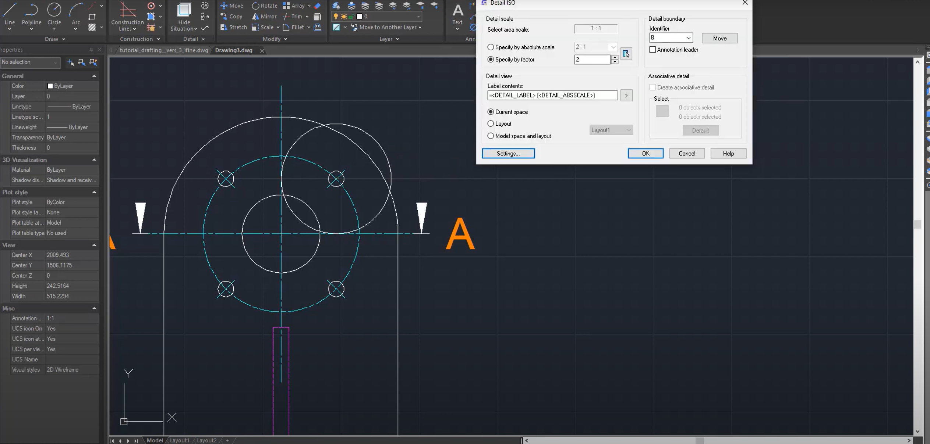The image size is (930, 444).
Task: Select the Stretch tool in Modify
Action: [x=233, y=27]
